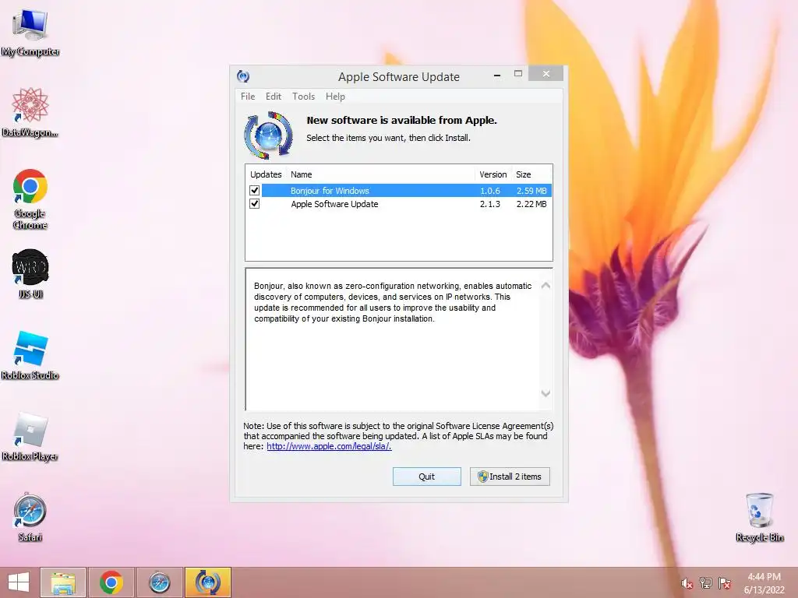This screenshot has width=798, height=598.
Task: Uncheck Bonjour for Windows update
Action: click(x=255, y=190)
